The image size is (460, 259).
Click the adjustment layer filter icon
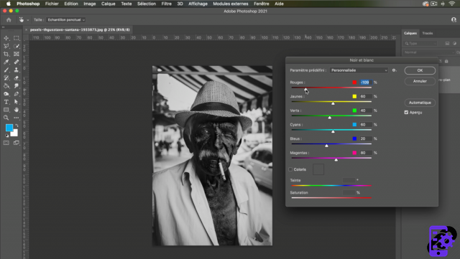pyautogui.click(x=454, y=43)
